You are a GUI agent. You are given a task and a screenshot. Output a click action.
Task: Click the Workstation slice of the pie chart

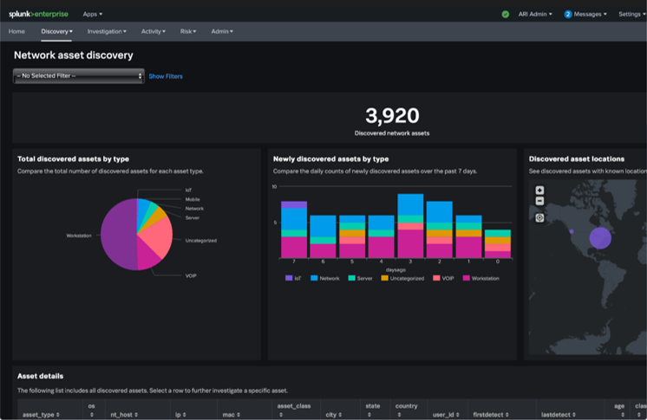point(117,234)
